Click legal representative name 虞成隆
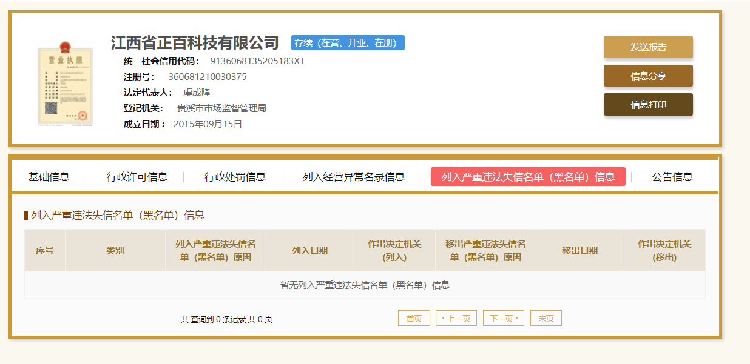750x364 pixels. click(x=197, y=93)
